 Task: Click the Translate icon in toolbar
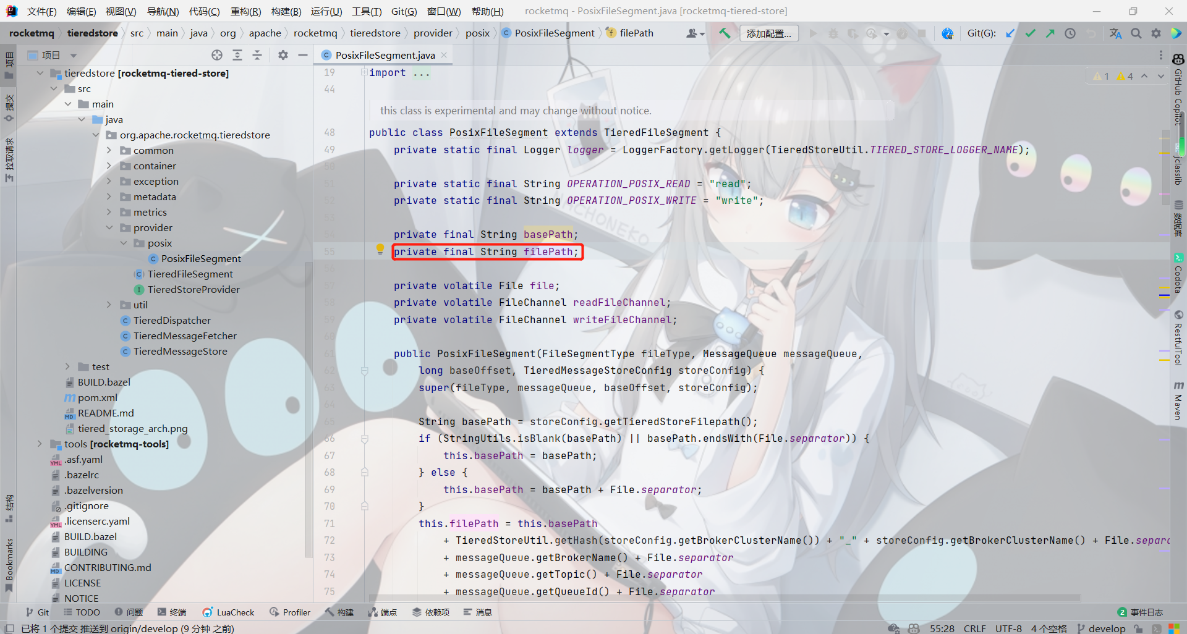[1115, 33]
